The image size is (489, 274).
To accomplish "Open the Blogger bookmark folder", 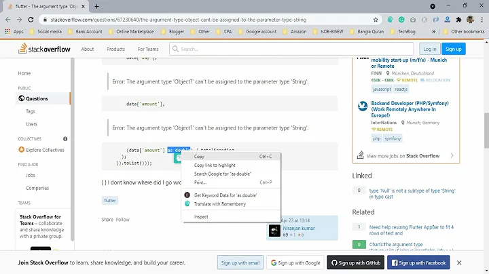I will coord(173,31).
